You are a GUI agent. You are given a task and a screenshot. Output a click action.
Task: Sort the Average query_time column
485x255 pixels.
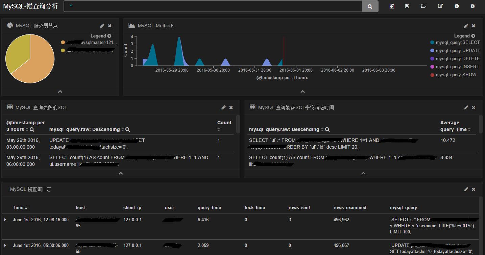click(x=469, y=129)
